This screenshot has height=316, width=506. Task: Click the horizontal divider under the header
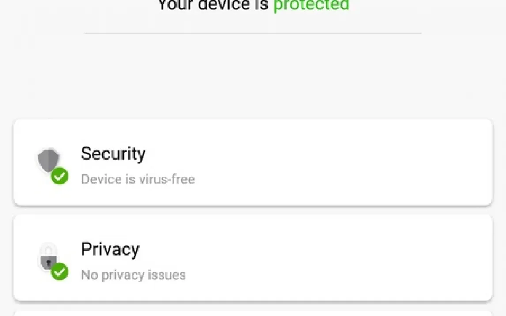(253, 33)
